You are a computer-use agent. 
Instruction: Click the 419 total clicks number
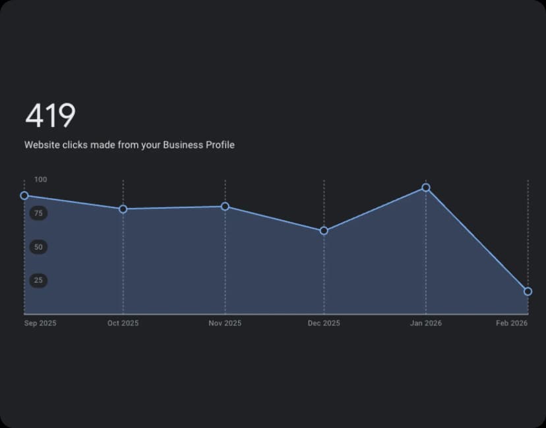click(51, 116)
